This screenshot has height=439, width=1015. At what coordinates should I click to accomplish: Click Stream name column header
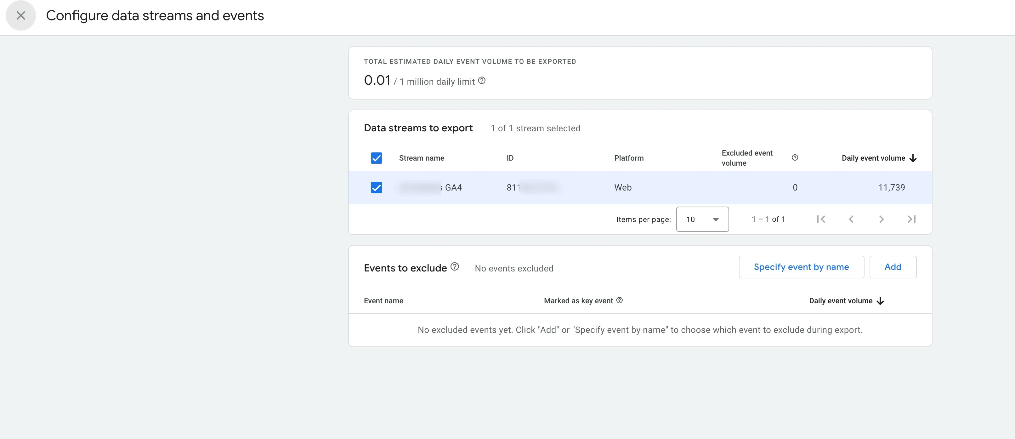pos(421,158)
